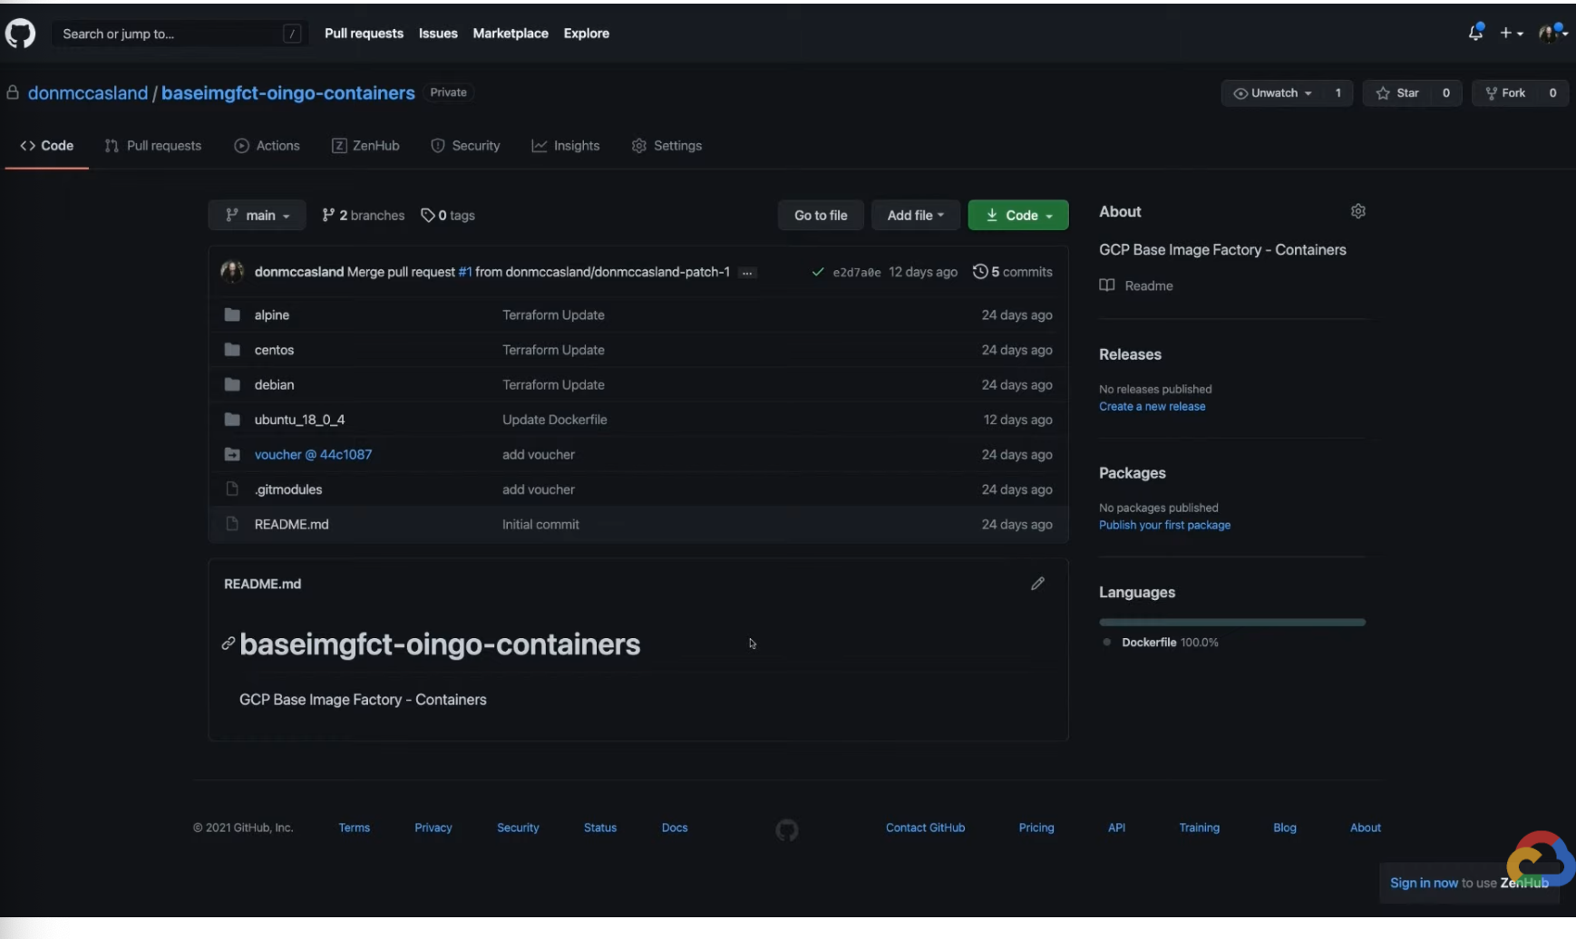
Task: Switch to the ZenHub tab
Action: pyautogui.click(x=365, y=146)
